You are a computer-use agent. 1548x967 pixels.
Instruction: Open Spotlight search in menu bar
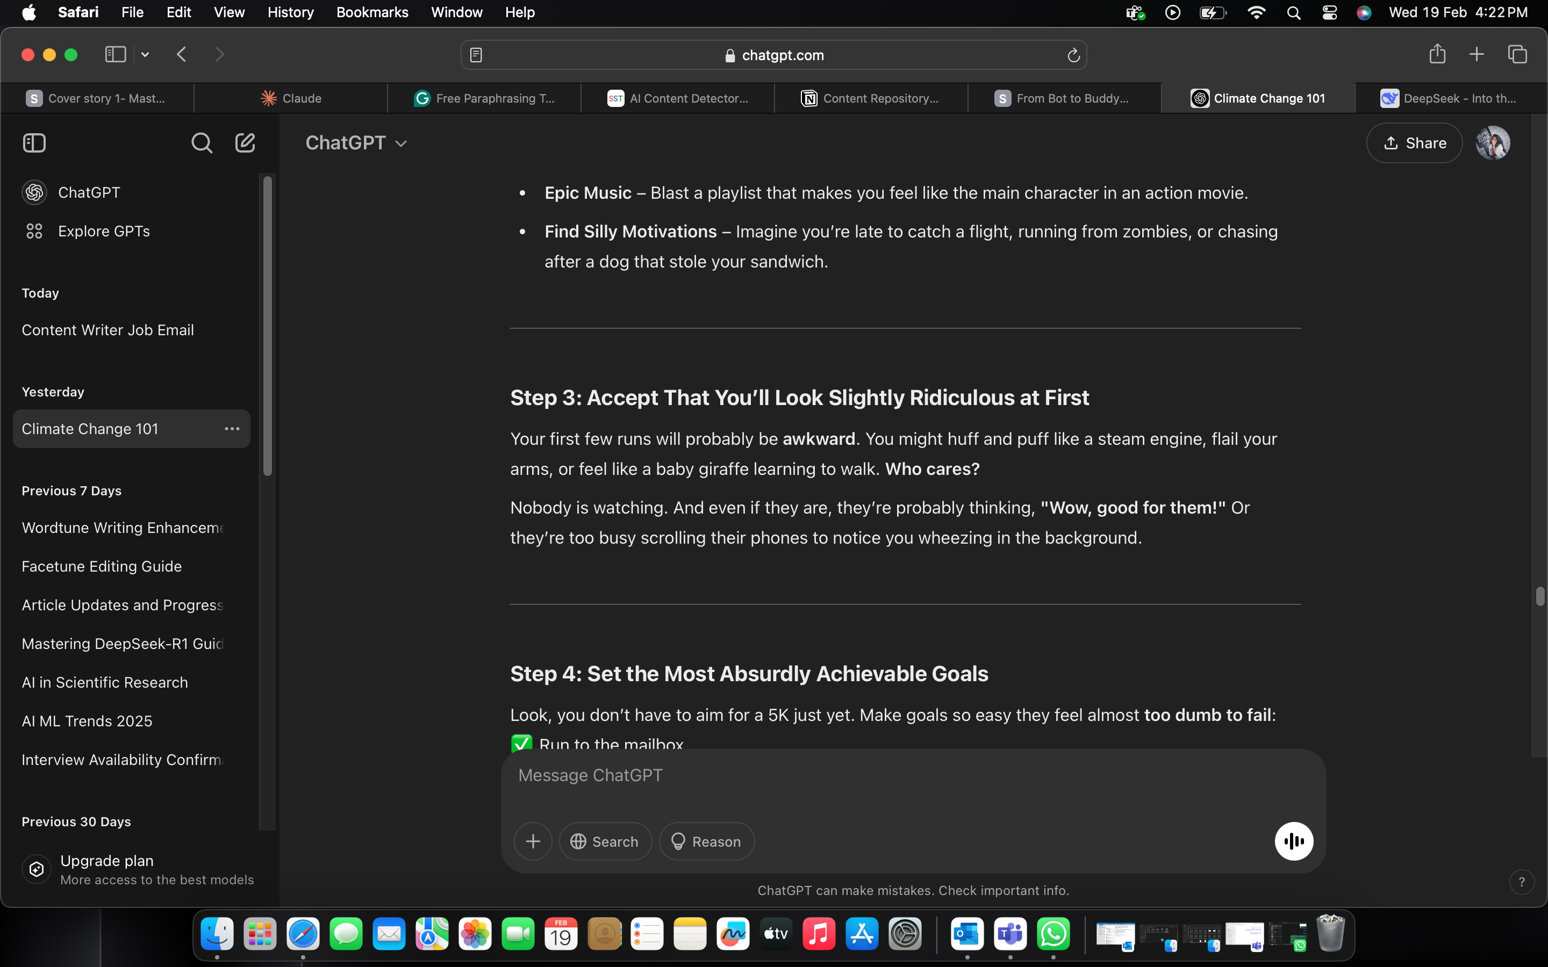[x=1293, y=13]
